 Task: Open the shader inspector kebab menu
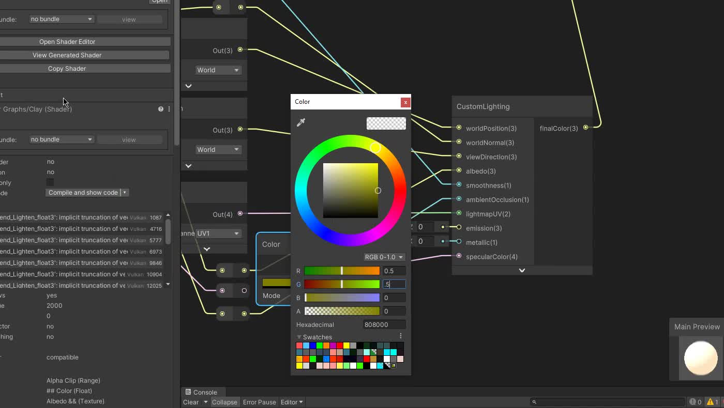click(x=169, y=109)
